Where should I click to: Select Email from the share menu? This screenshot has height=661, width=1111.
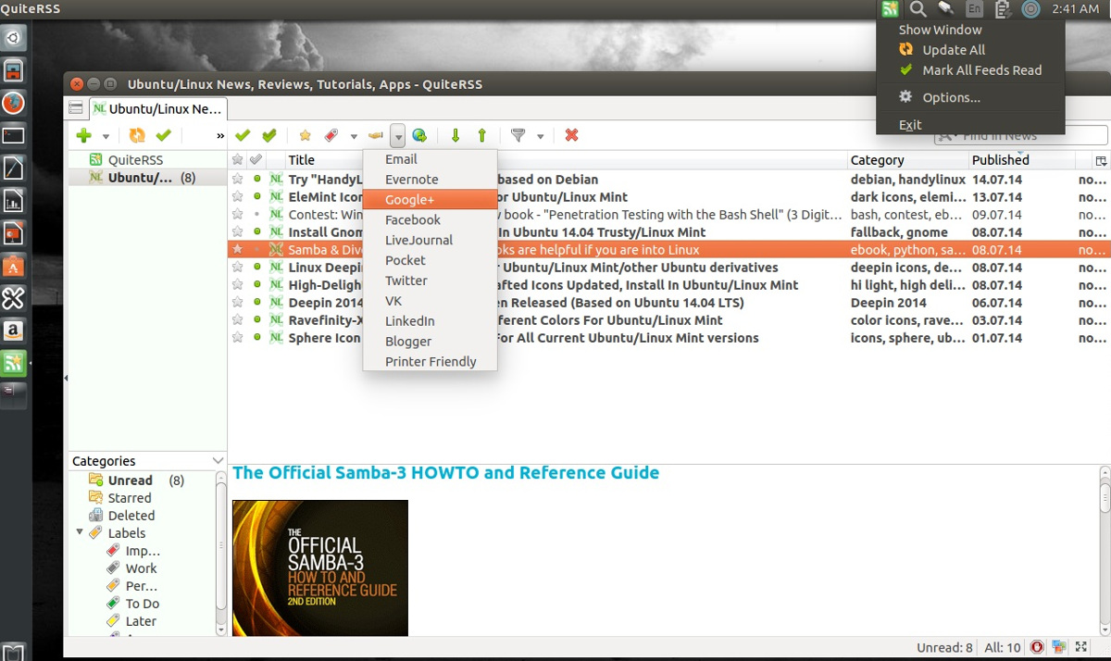(x=431, y=159)
